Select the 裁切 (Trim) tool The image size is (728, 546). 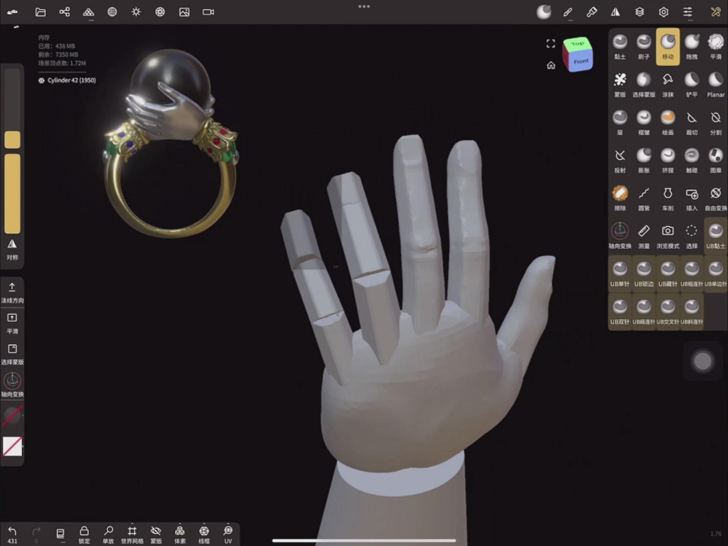[x=692, y=122]
